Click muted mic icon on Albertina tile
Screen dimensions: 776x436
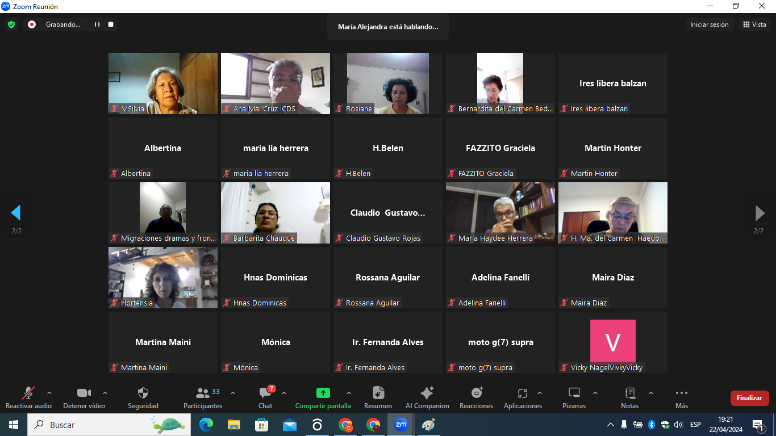click(114, 173)
